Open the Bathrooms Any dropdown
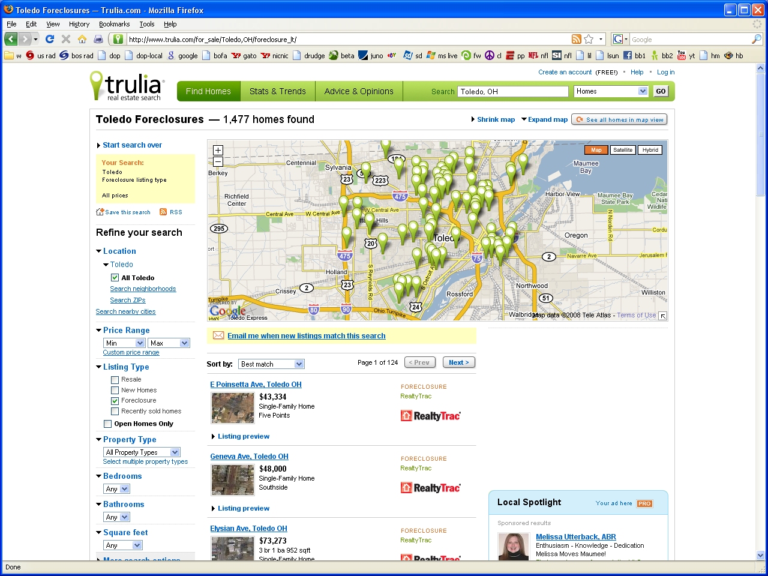The image size is (768, 576). tap(116, 517)
